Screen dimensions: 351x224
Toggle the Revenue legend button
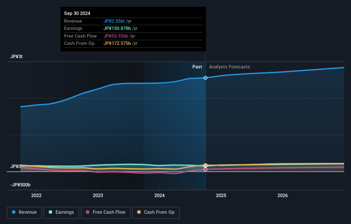(x=24, y=212)
